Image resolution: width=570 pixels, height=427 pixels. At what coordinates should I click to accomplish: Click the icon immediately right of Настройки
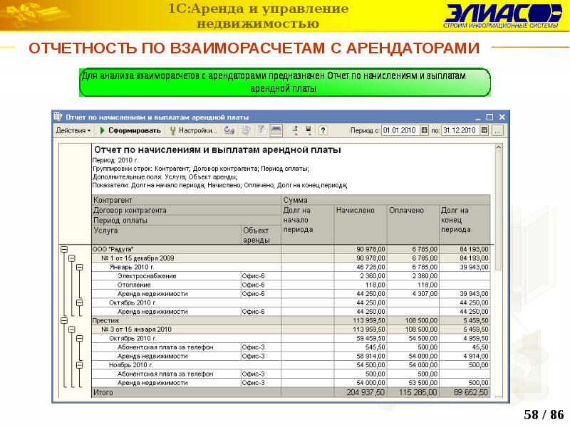click(229, 131)
